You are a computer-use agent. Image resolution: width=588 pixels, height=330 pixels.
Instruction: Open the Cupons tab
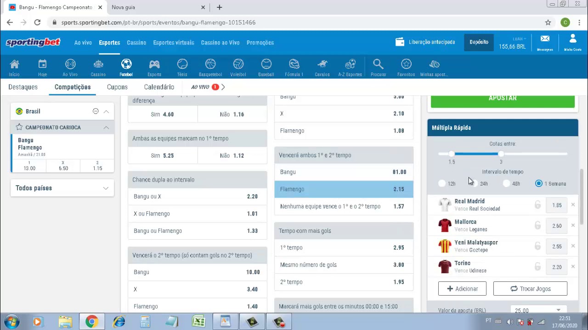tap(117, 87)
